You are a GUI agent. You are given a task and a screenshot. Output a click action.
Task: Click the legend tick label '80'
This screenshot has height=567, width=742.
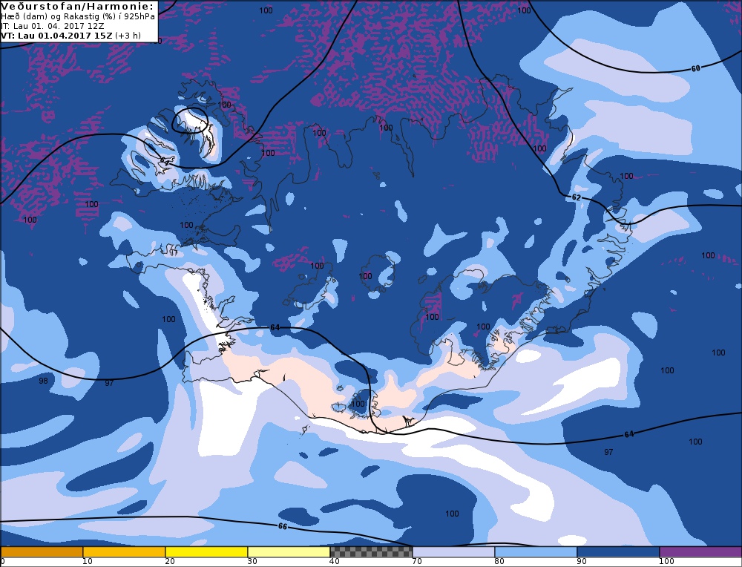pyautogui.click(x=499, y=561)
